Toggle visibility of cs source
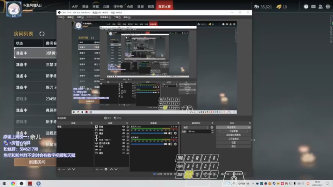The height and width of the screenshot is (187, 333). coord(124,150)
